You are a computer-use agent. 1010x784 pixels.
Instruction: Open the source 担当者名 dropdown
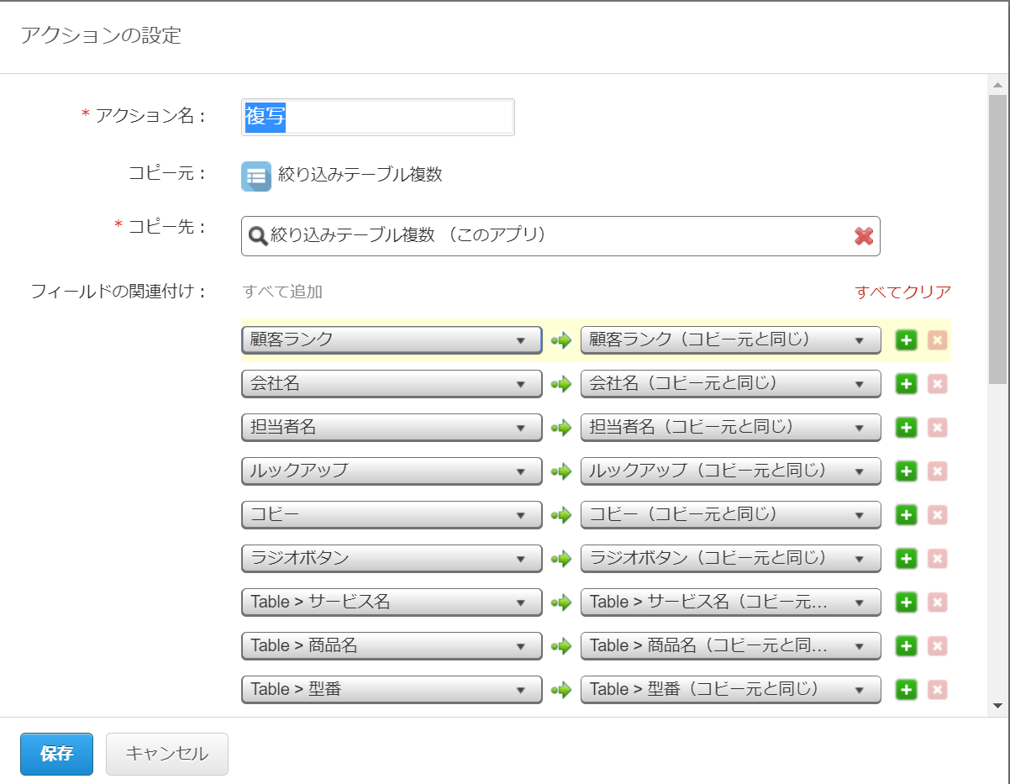coord(392,428)
